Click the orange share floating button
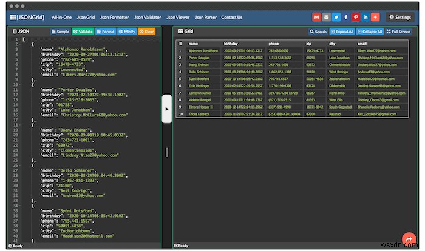Screen dimensions: 425x251 (x=409, y=239)
